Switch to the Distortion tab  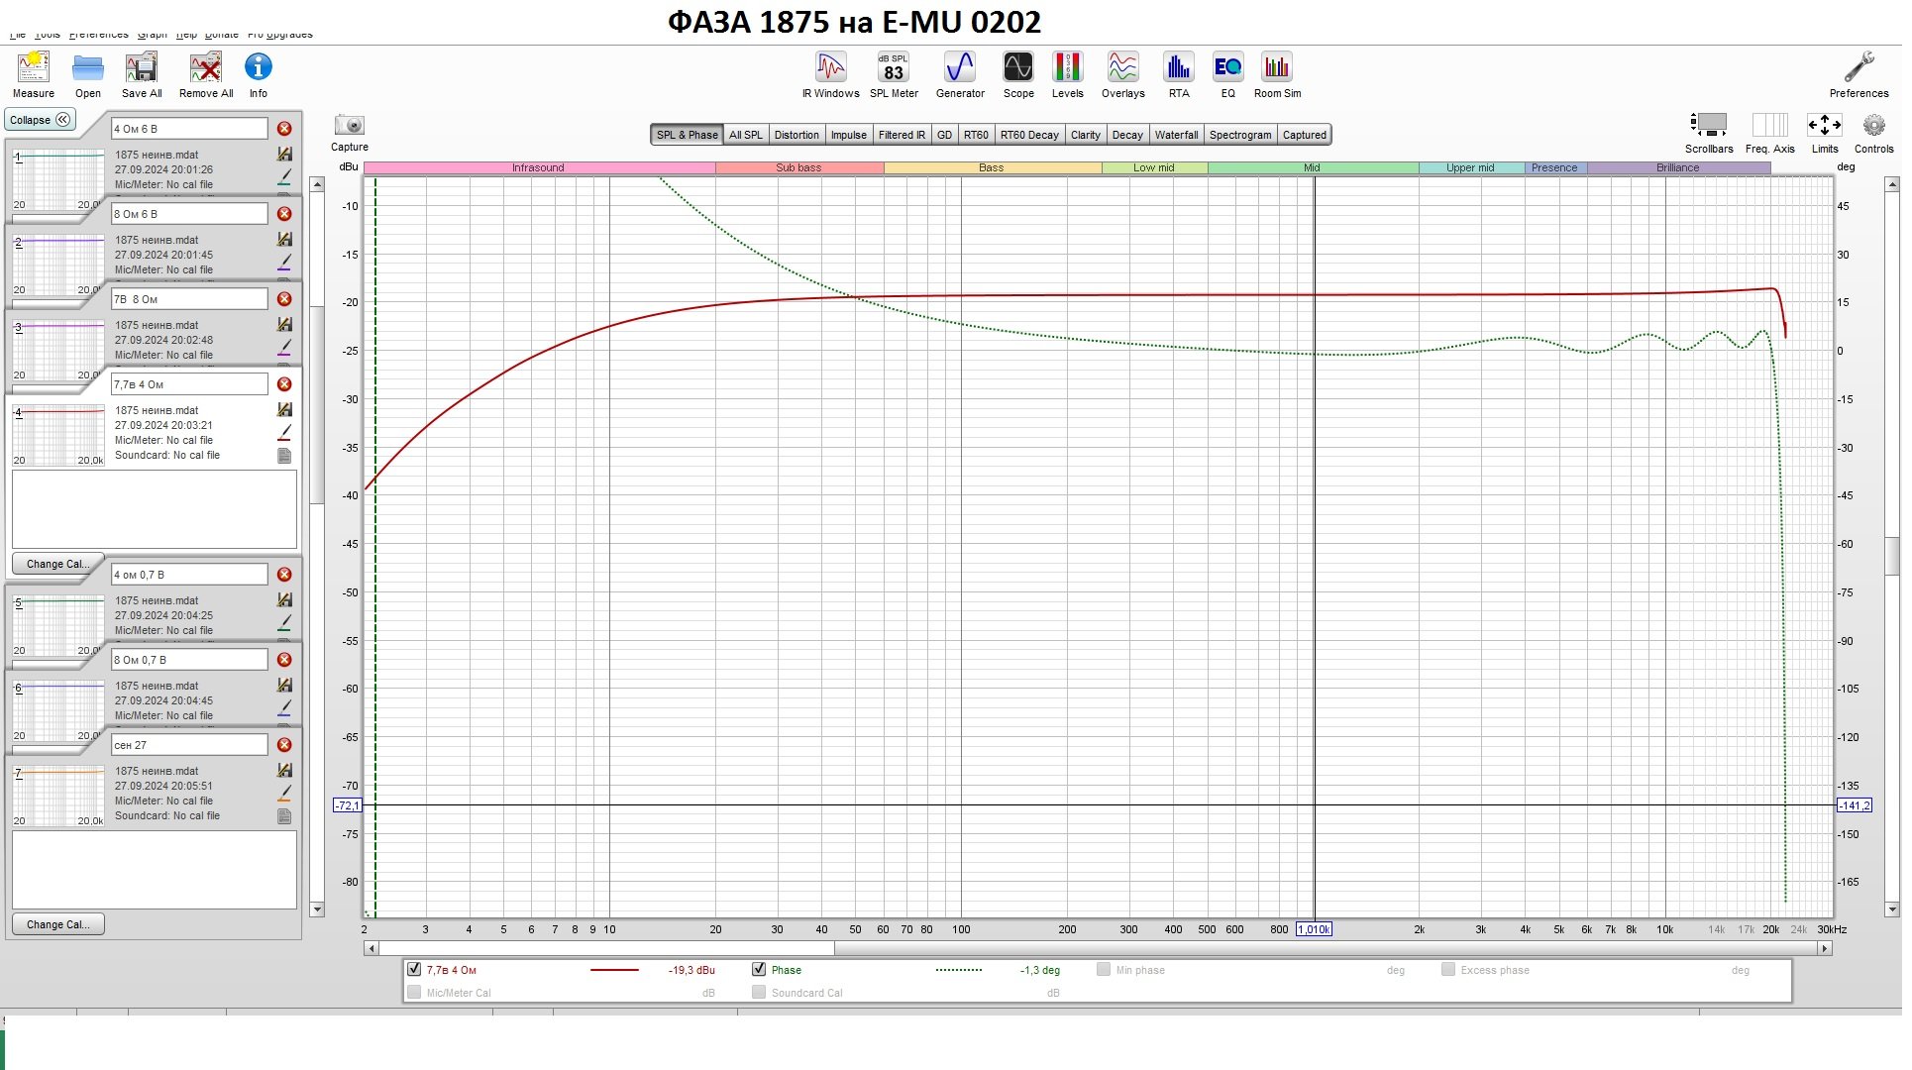[x=796, y=135]
